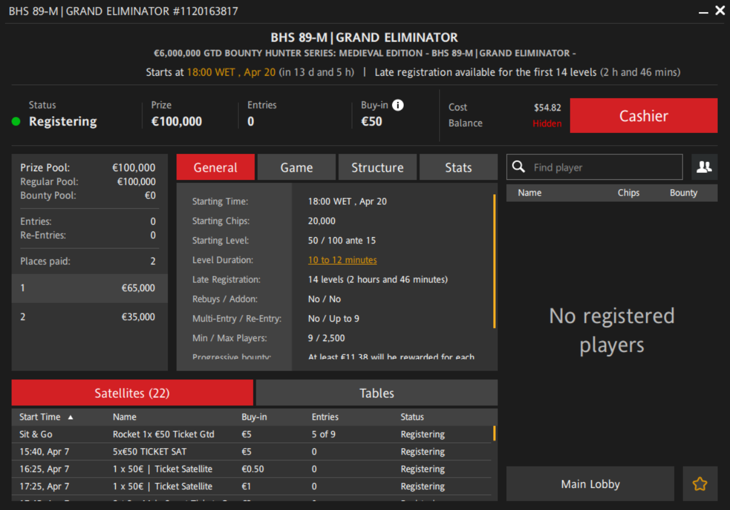Switch to the Game tab
The width and height of the screenshot is (730, 510).
pos(296,168)
